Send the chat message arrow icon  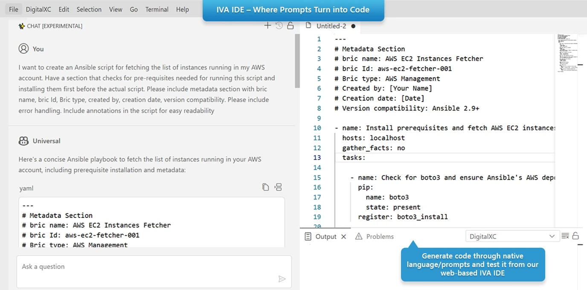pos(282,279)
